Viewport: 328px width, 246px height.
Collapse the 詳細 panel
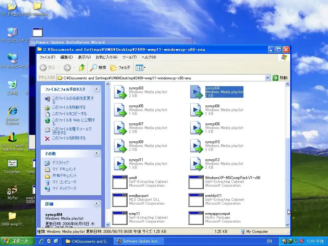(x=96, y=203)
